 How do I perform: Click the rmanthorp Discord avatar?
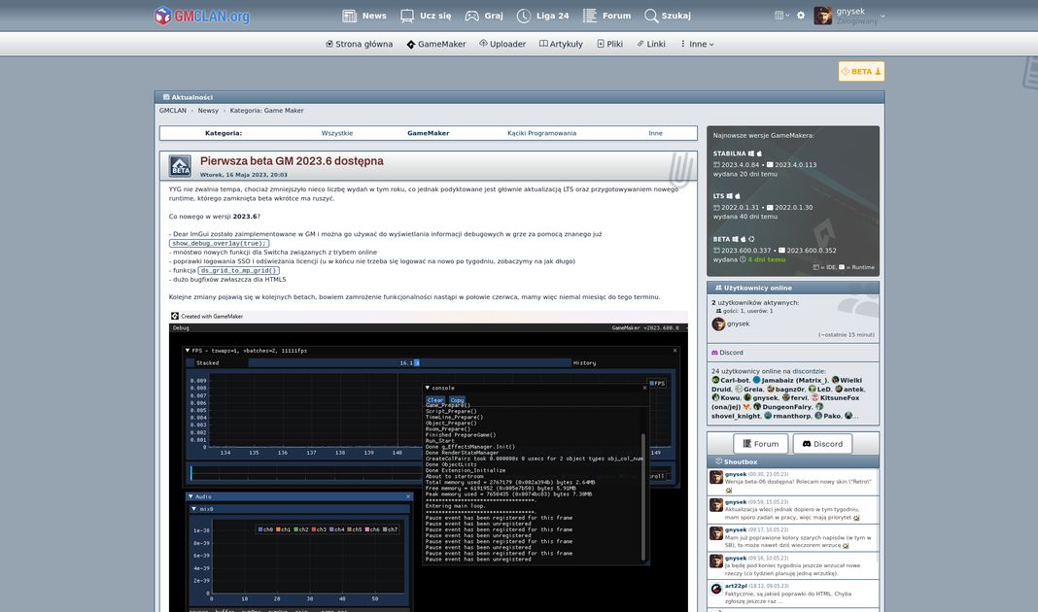click(768, 416)
